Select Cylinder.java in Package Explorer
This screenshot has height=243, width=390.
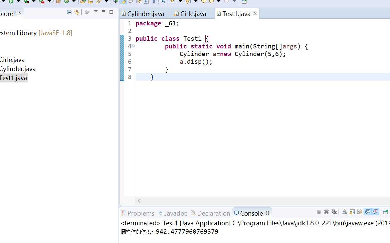click(18, 69)
